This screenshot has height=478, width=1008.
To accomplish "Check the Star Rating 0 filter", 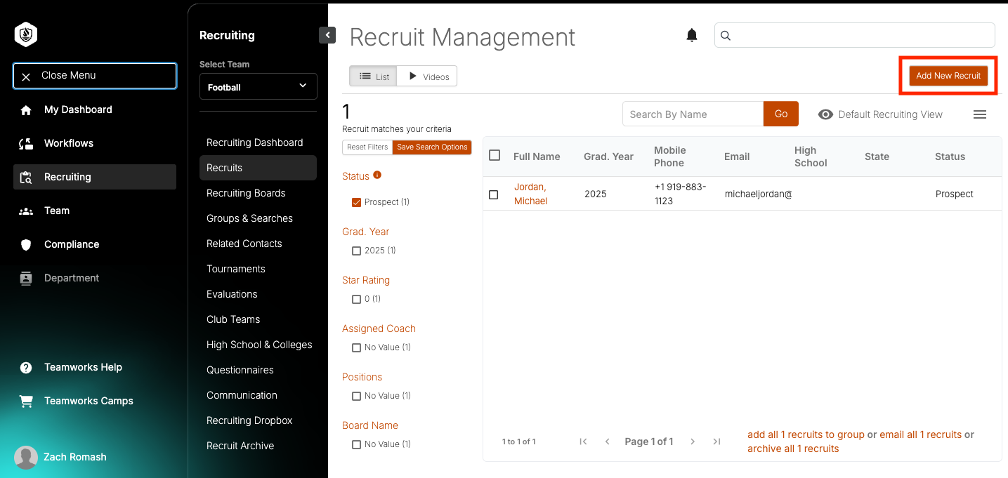I will [356, 299].
